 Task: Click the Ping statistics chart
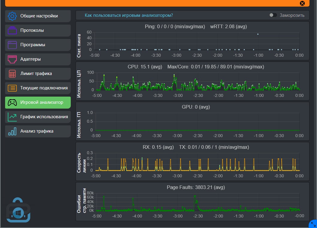click(197, 41)
